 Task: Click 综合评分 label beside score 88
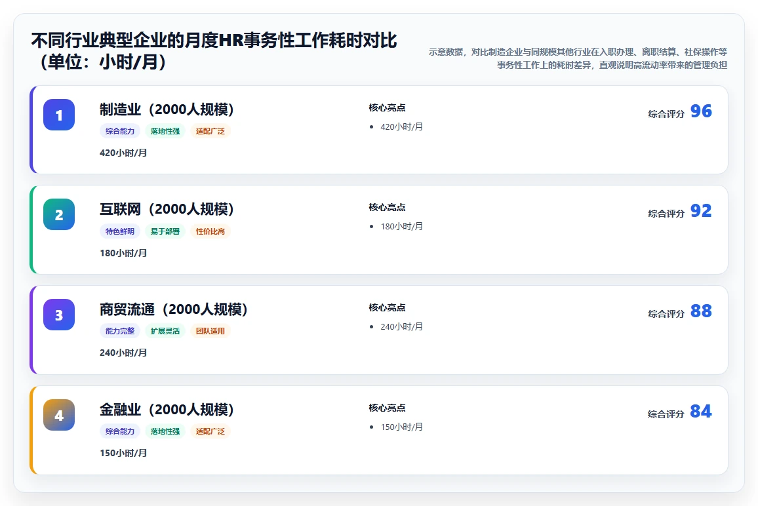666,314
